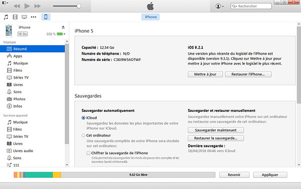Click Restaurer la sauvegarde button
The height and width of the screenshot is (189, 301).
pos(216,138)
